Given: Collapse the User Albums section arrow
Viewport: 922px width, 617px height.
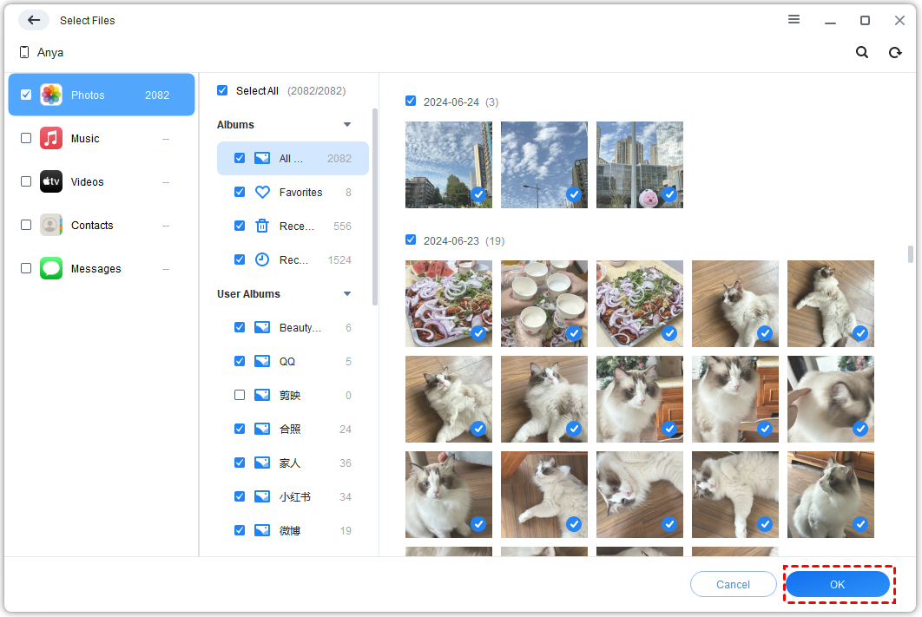Looking at the screenshot, I should click(347, 294).
